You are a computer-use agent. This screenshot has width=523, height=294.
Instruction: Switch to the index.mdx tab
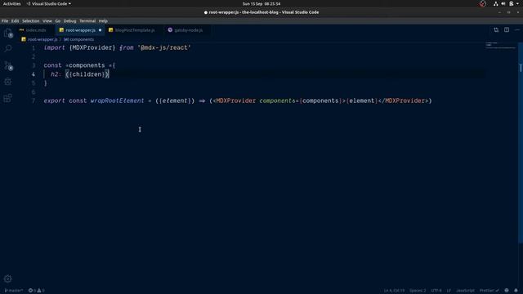pyautogui.click(x=35, y=30)
